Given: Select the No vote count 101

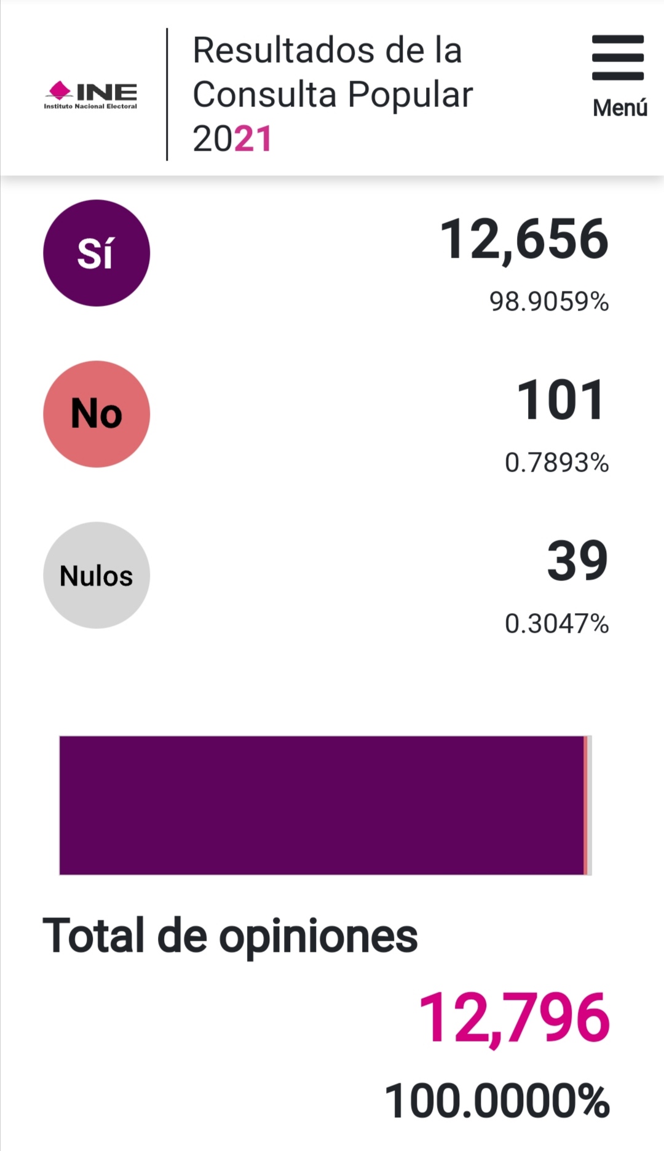Looking at the screenshot, I should tap(561, 400).
